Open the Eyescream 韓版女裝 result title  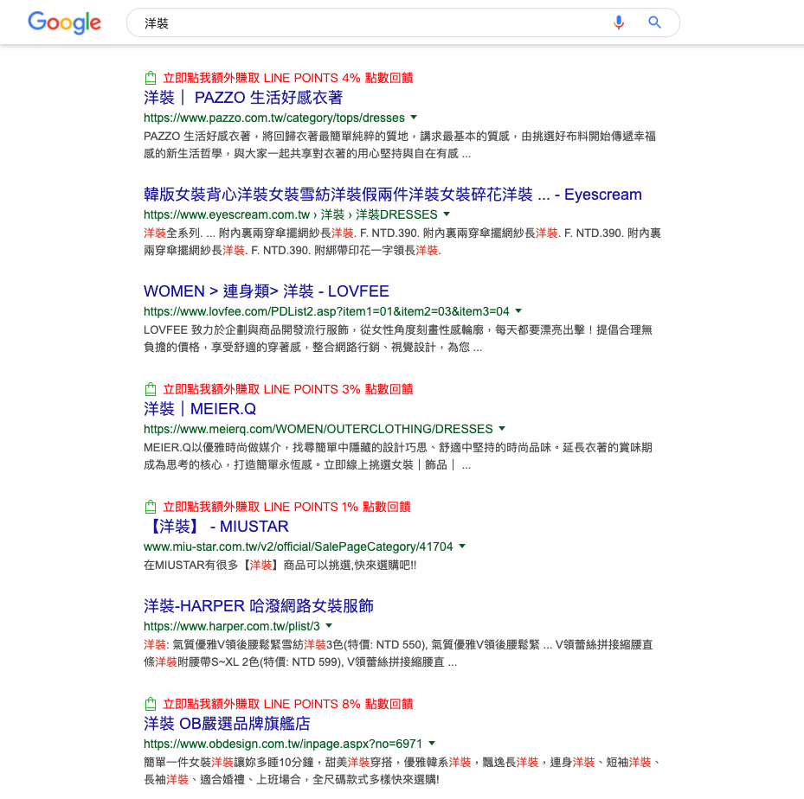pos(393,195)
